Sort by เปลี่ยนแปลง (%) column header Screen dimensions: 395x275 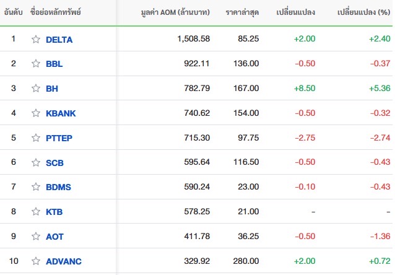[x=364, y=12]
